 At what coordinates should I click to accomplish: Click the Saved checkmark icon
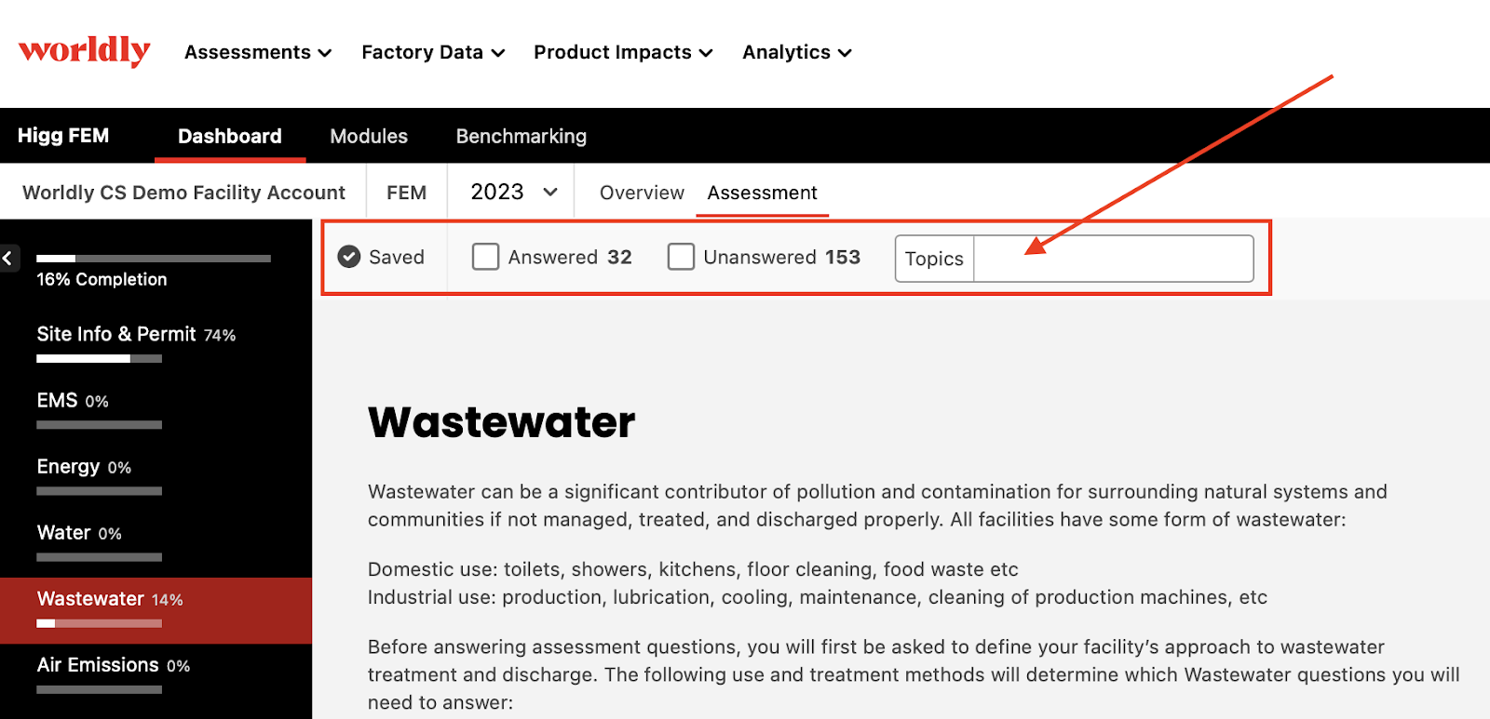click(348, 257)
